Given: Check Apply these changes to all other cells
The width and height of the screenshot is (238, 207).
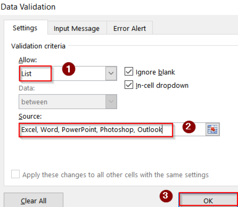Looking at the screenshot, I should pyautogui.click(x=15, y=174).
